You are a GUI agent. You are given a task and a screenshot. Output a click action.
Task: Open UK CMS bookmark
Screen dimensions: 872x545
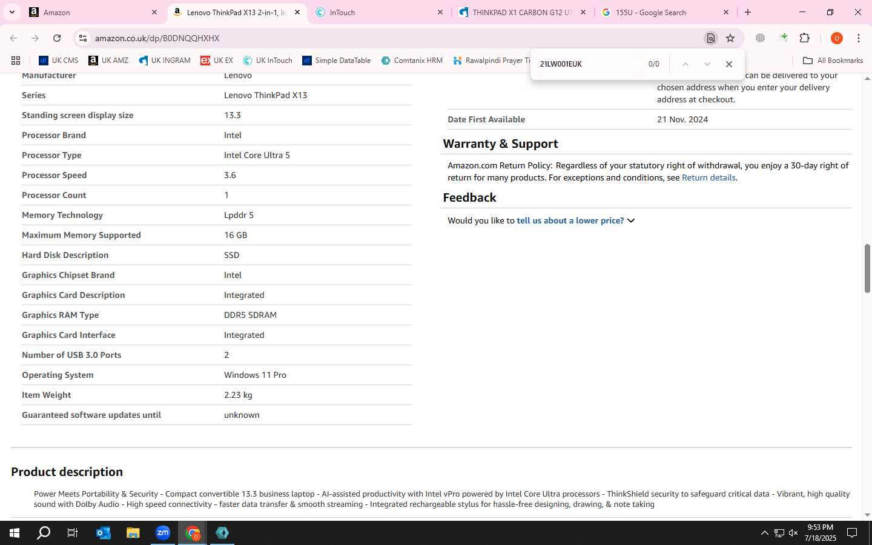tap(59, 61)
